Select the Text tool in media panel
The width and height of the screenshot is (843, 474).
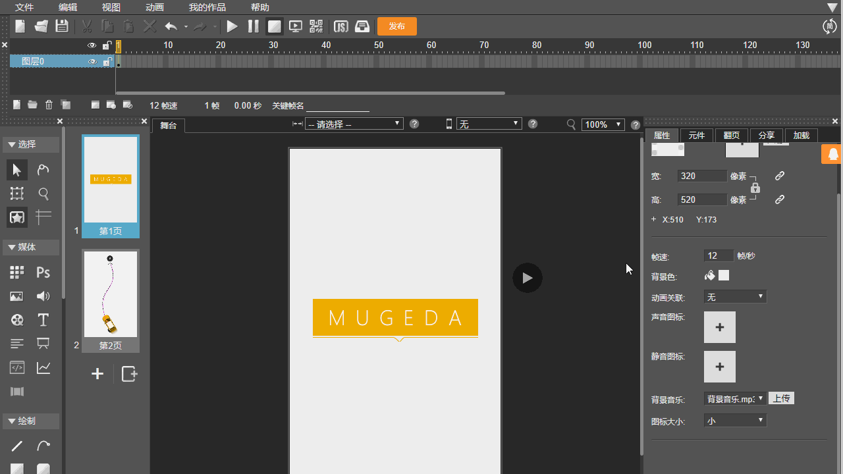(x=43, y=320)
